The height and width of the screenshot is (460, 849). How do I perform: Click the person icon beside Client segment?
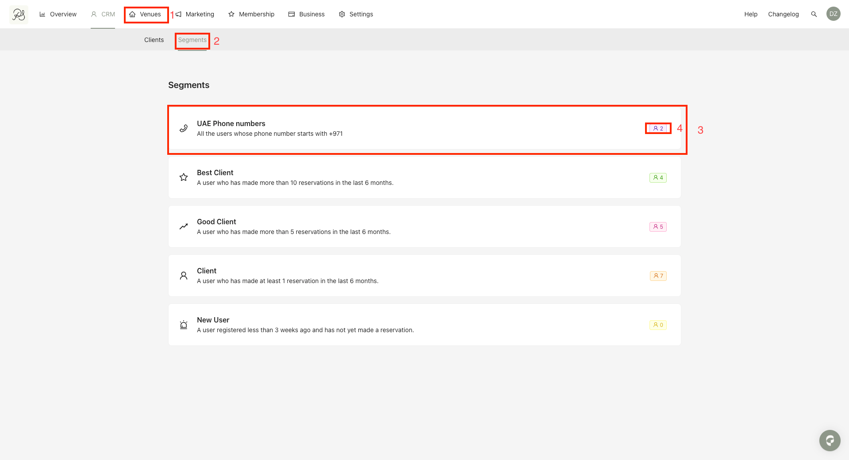tap(184, 276)
